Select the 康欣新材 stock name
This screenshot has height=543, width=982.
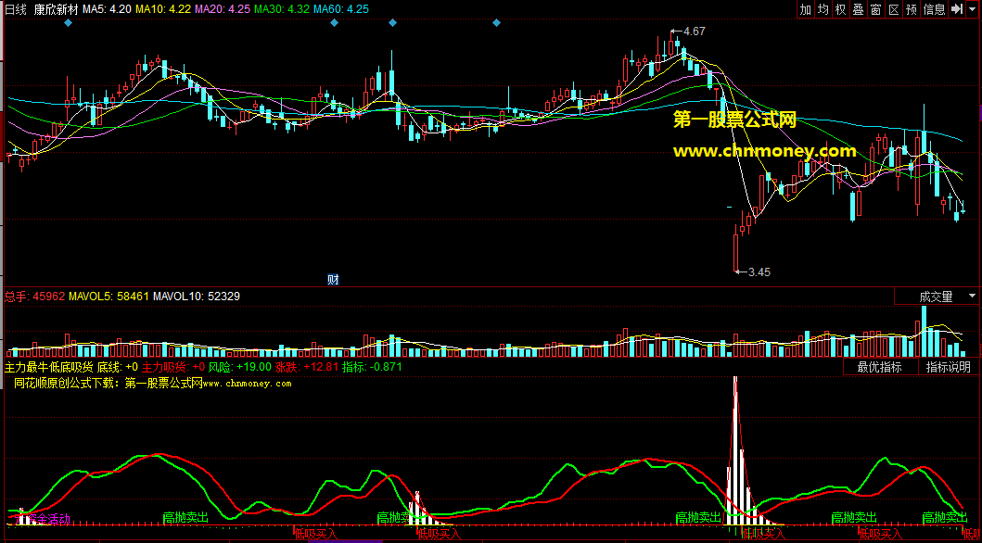(x=55, y=9)
